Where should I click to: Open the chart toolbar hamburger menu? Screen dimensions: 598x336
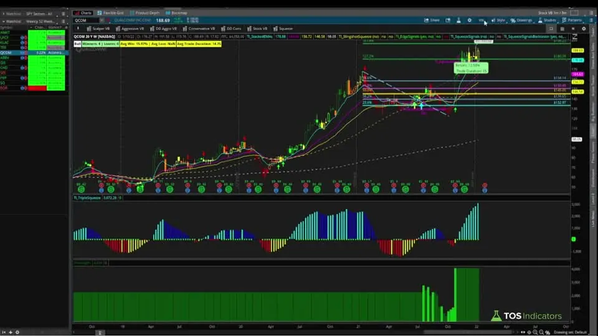click(x=591, y=20)
